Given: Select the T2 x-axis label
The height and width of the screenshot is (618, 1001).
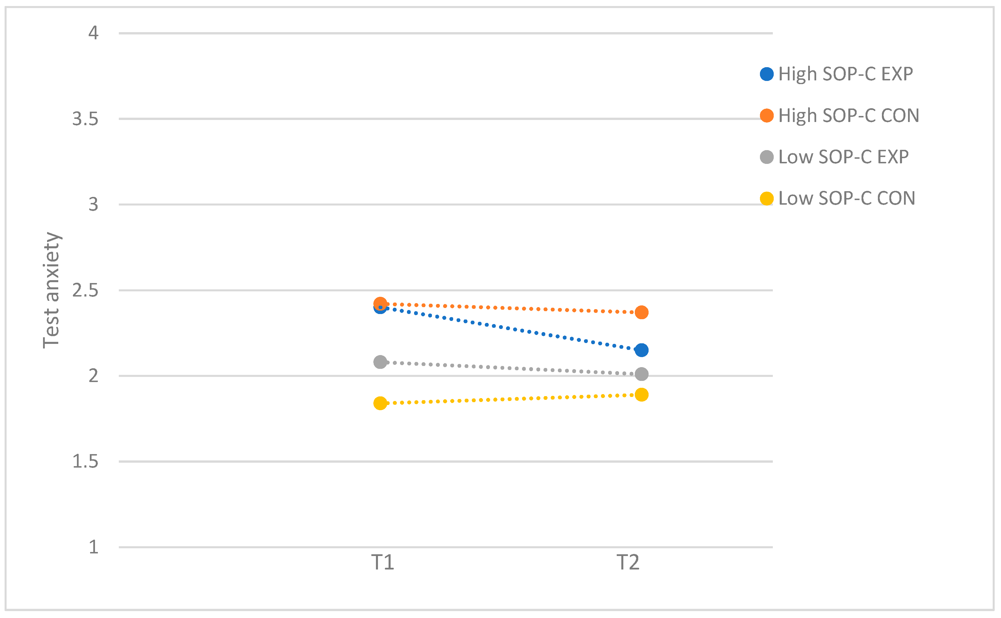Looking at the screenshot, I should 628,563.
